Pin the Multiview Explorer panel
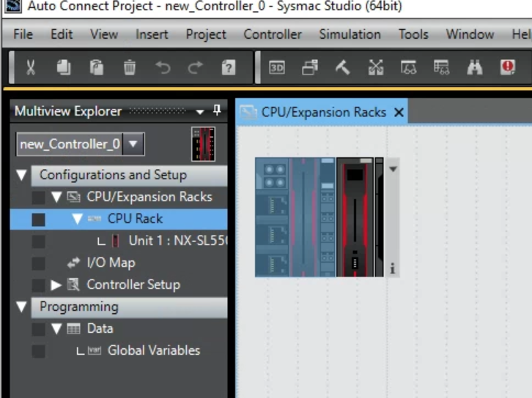This screenshot has width=532, height=398. pyautogui.click(x=217, y=110)
